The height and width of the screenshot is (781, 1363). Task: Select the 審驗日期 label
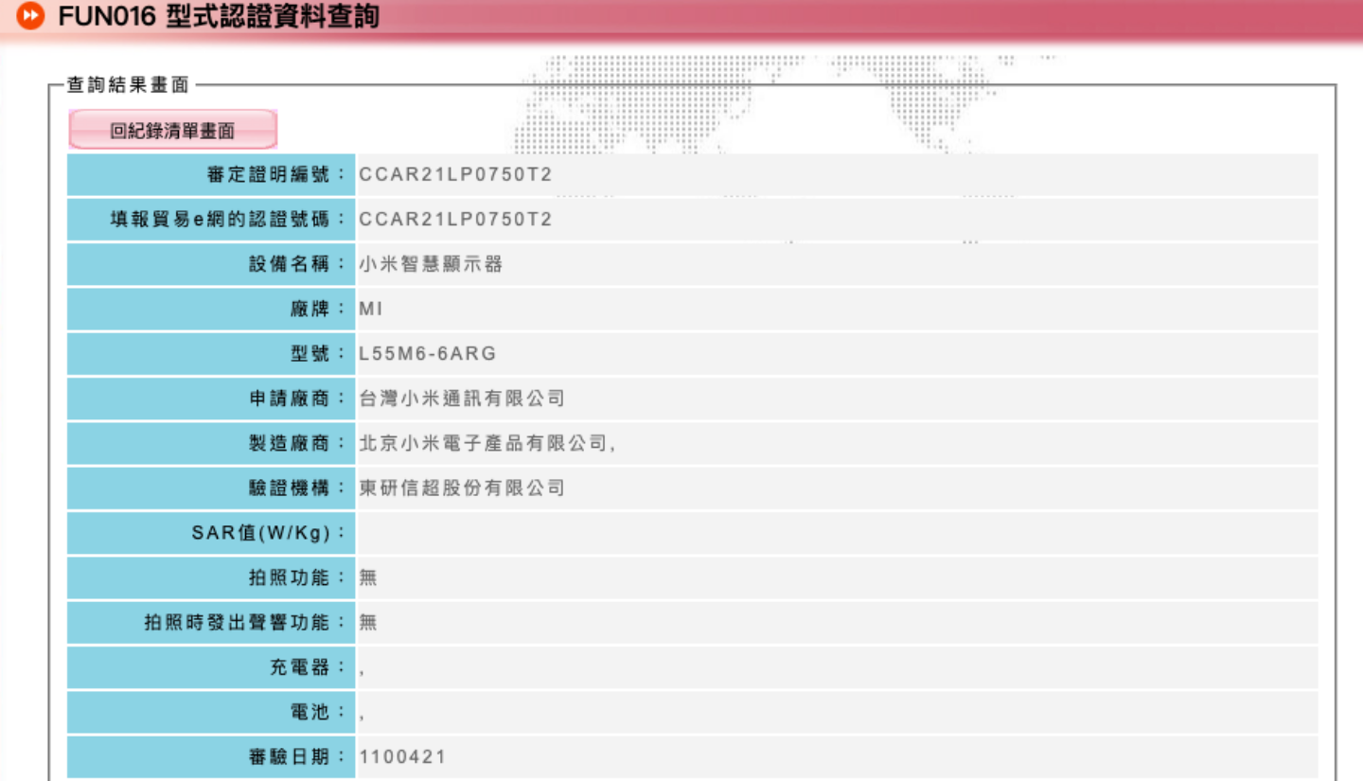pos(297,756)
